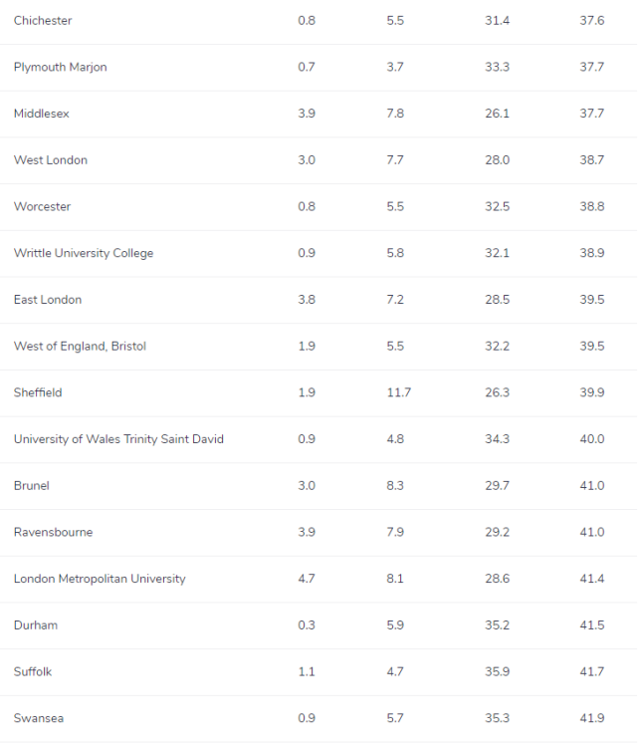The width and height of the screenshot is (638, 746).
Task: Click Durham's 0.3 value cell
Action: click(307, 625)
